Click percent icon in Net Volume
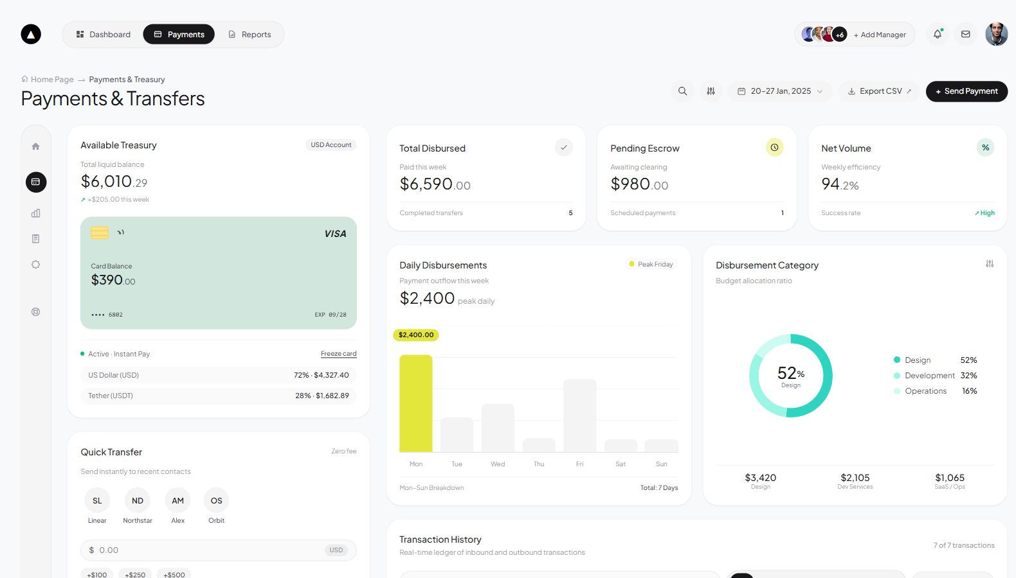The width and height of the screenshot is (1016, 578). tap(986, 148)
